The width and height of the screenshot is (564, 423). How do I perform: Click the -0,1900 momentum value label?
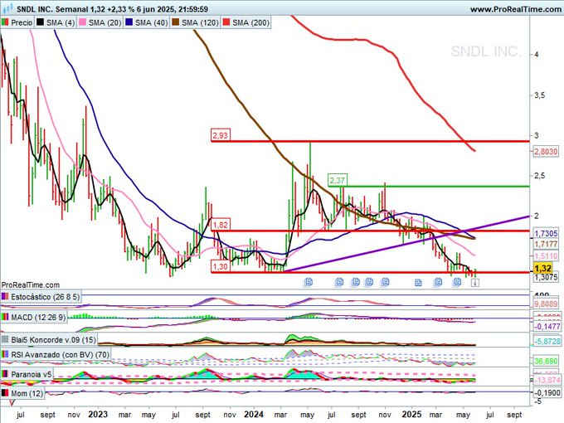[547, 393]
